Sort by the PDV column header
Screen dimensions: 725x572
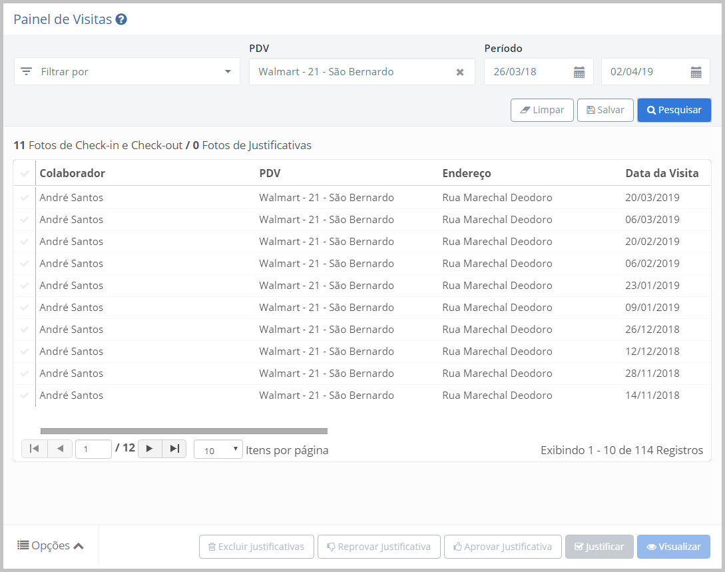tap(270, 173)
